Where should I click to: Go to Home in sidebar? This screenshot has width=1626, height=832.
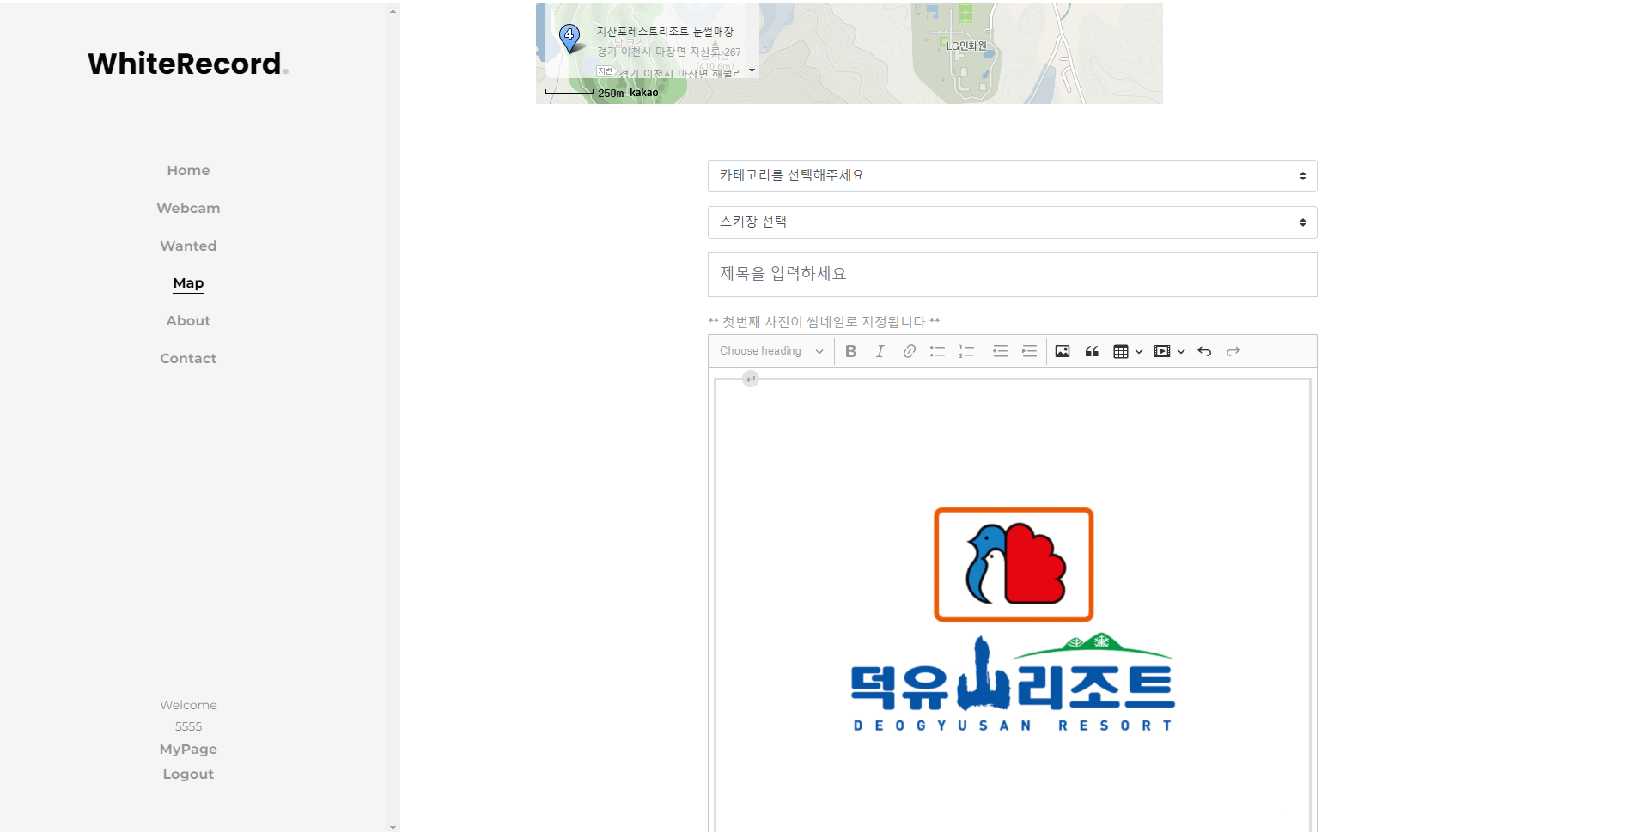click(x=188, y=170)
